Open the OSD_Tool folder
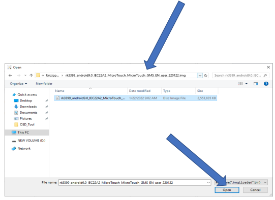Screen dimensions: 275x200 click(x=27, y=125)
